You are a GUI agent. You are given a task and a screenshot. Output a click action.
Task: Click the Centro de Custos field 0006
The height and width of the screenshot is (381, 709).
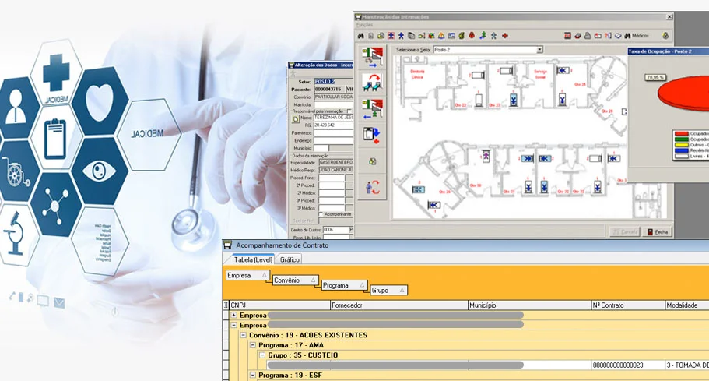tap(335, 230)
